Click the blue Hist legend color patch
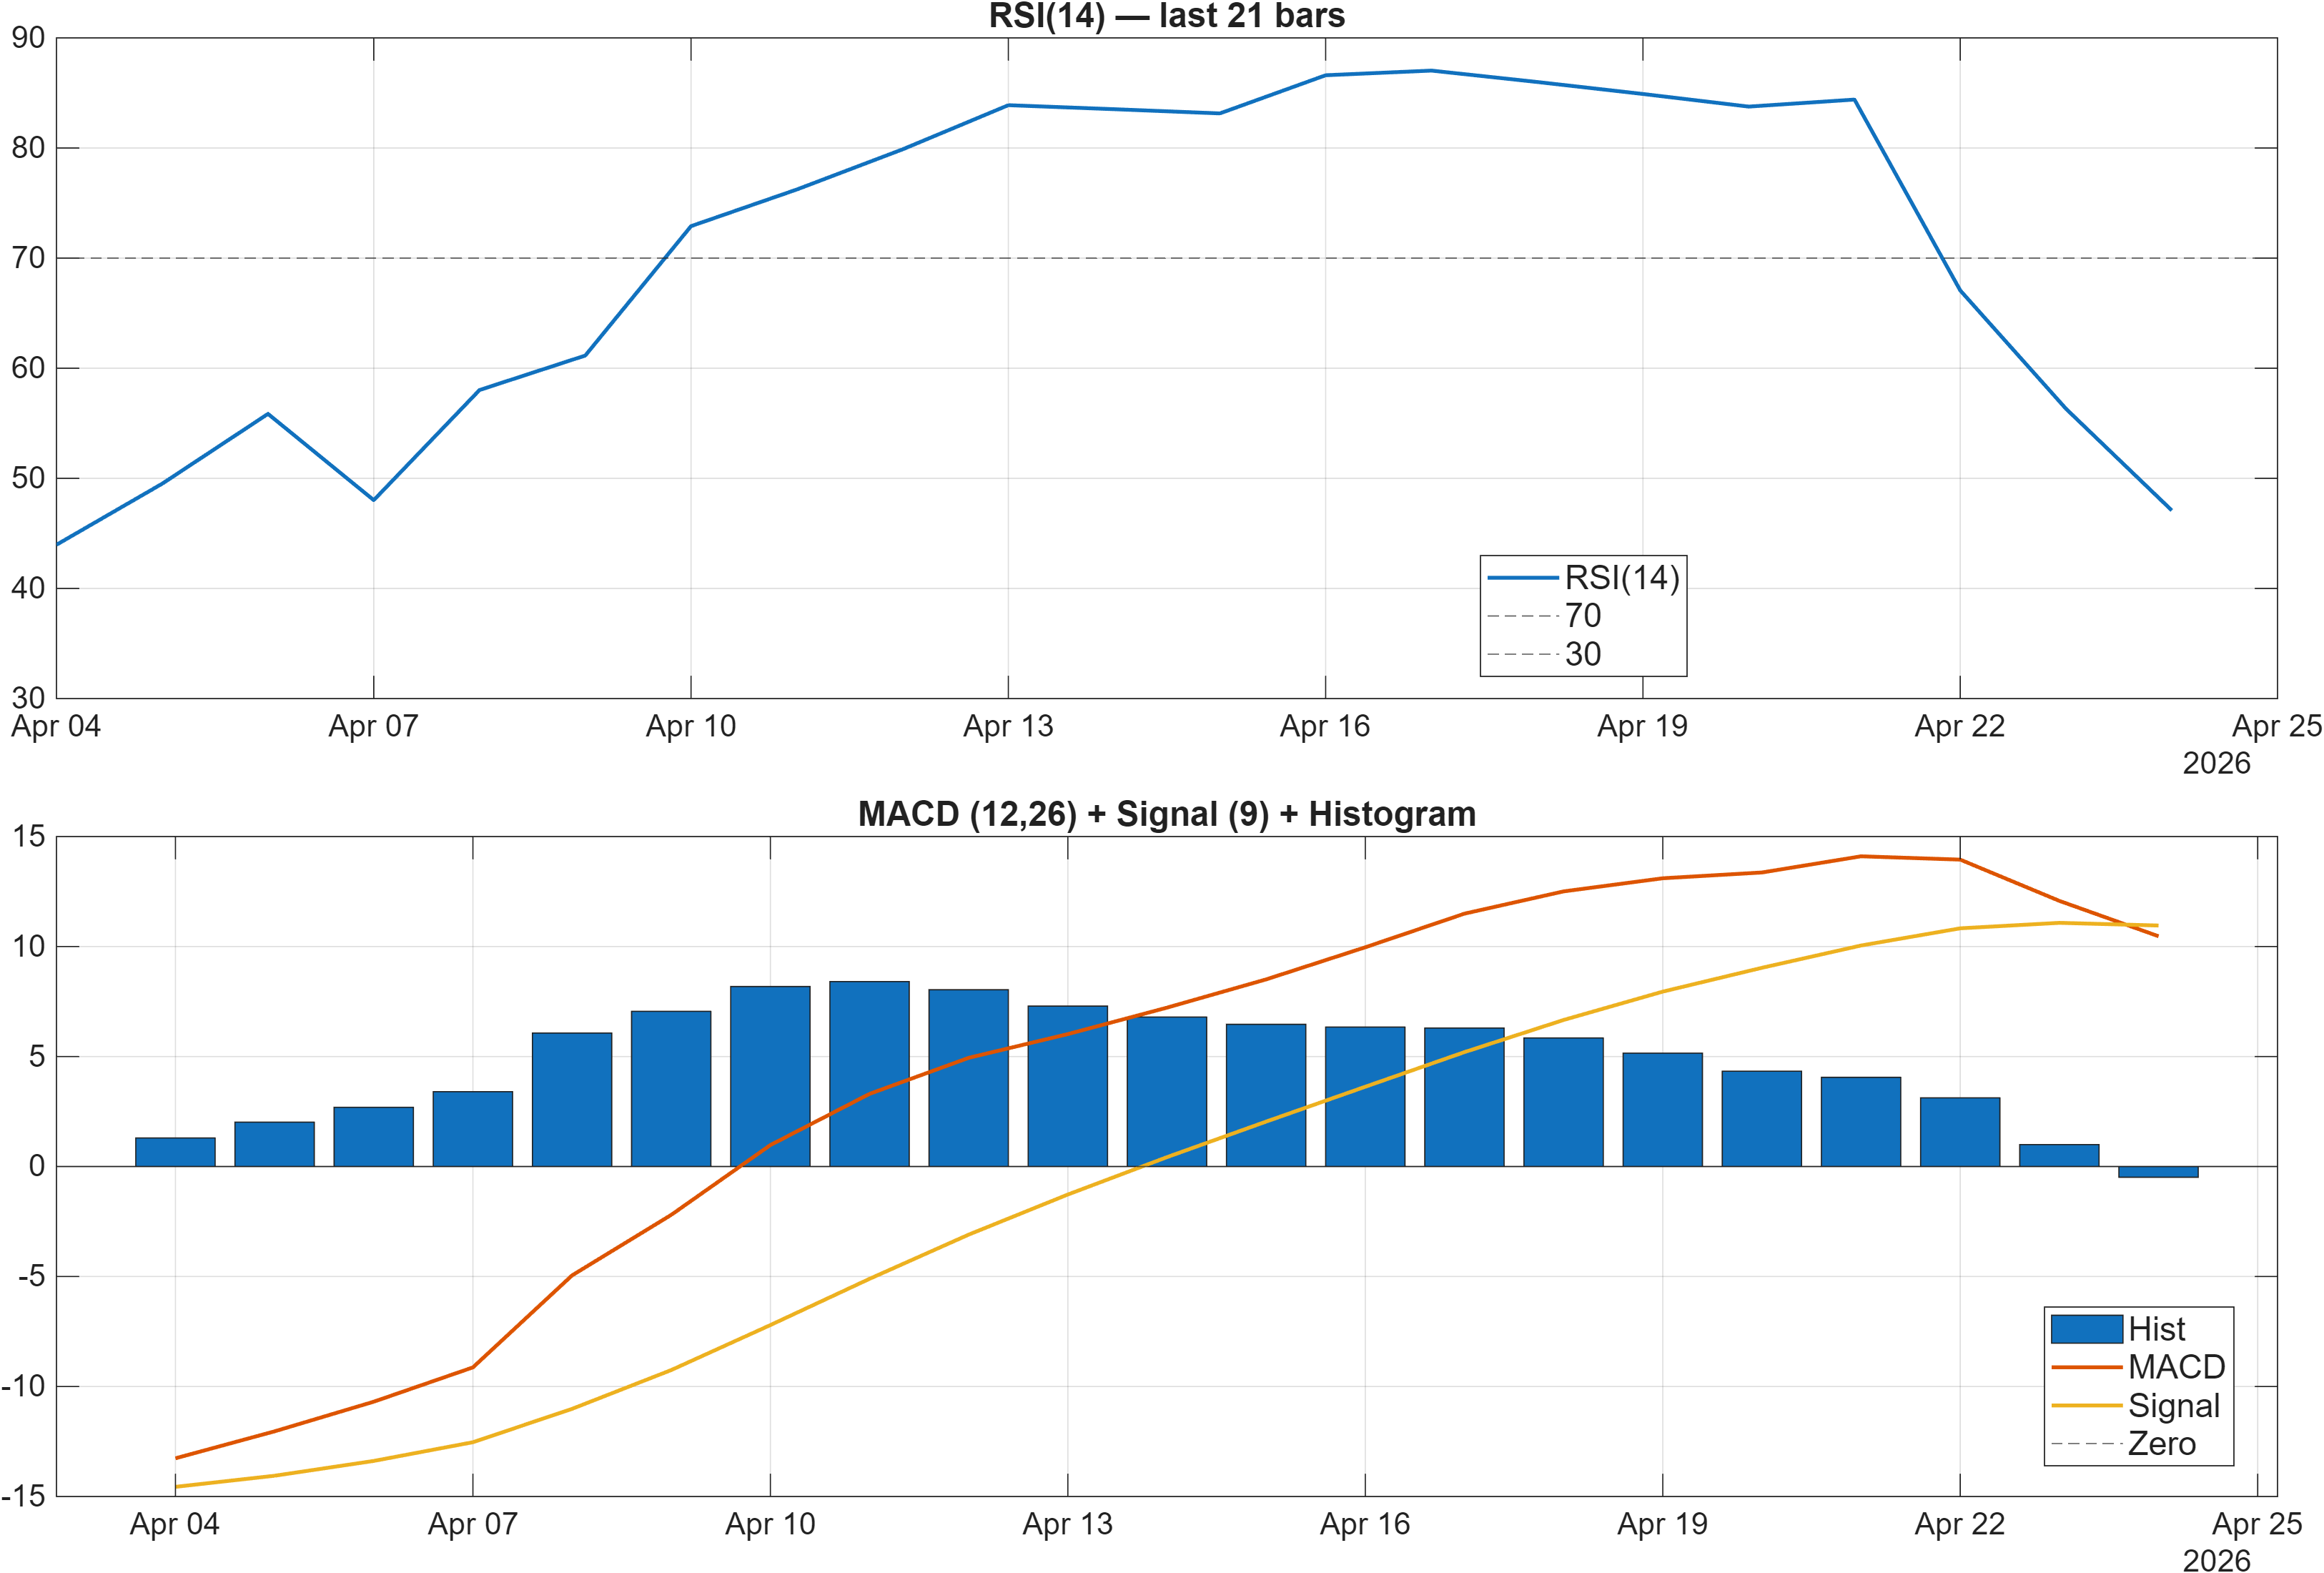The height and width of the screenshot is (1573, 2324). click(x=2086, y=1329)
